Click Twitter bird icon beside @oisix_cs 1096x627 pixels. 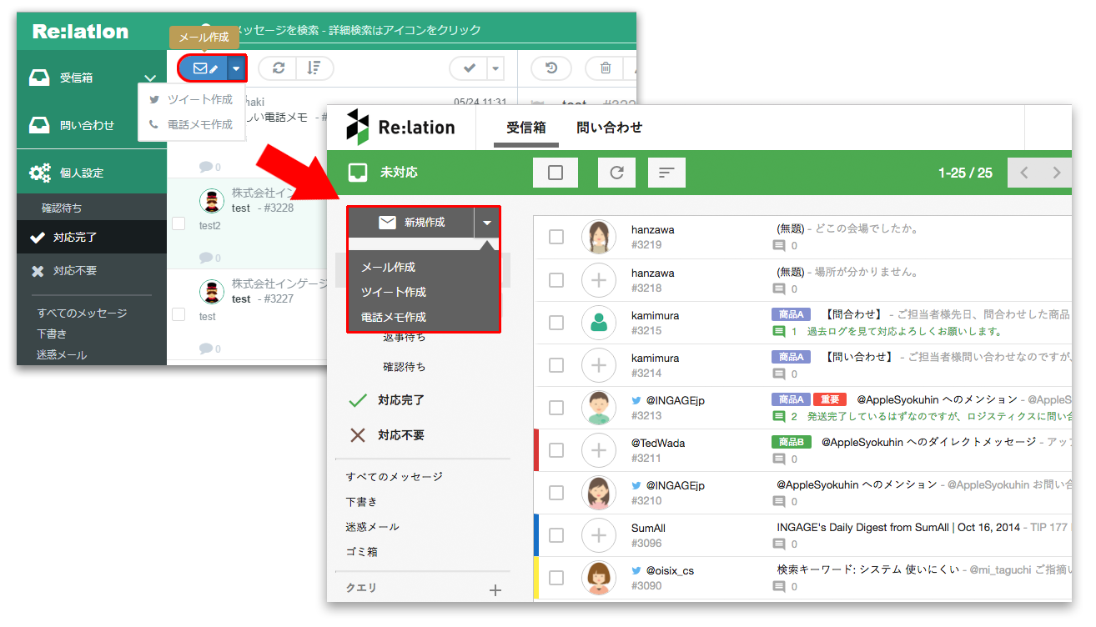coord(636,570)
